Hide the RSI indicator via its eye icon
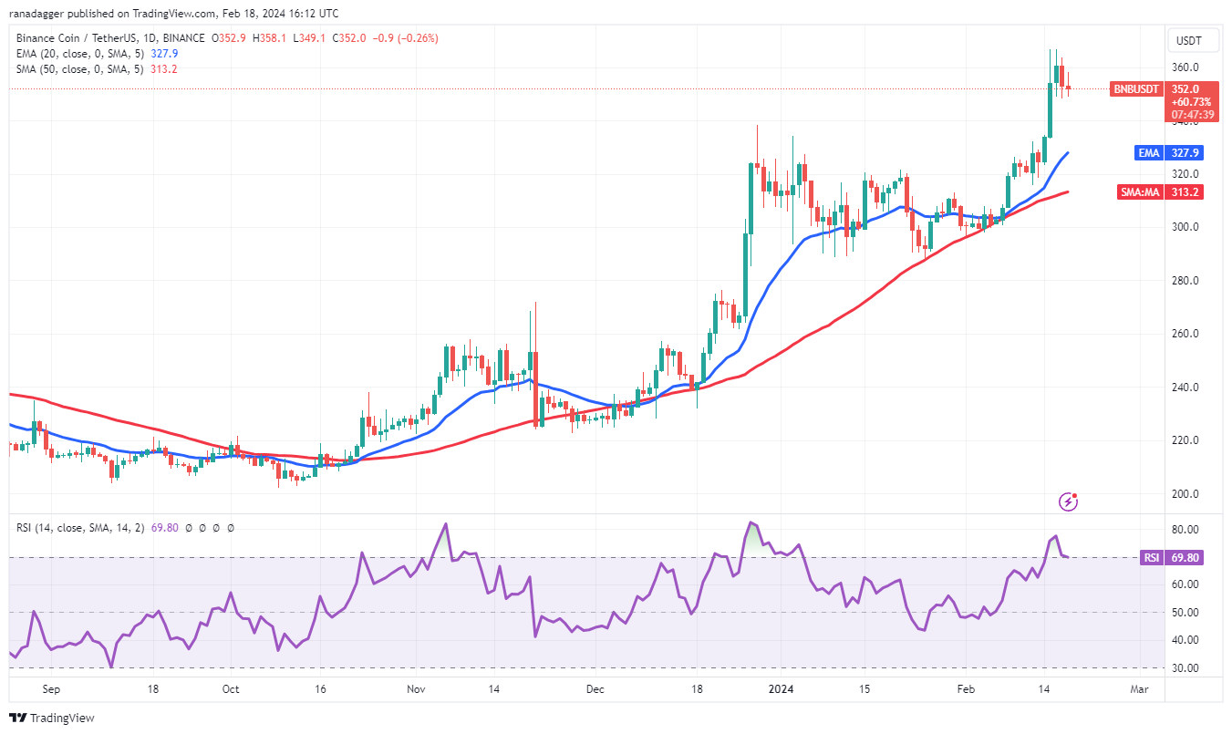 coord(188,527)
